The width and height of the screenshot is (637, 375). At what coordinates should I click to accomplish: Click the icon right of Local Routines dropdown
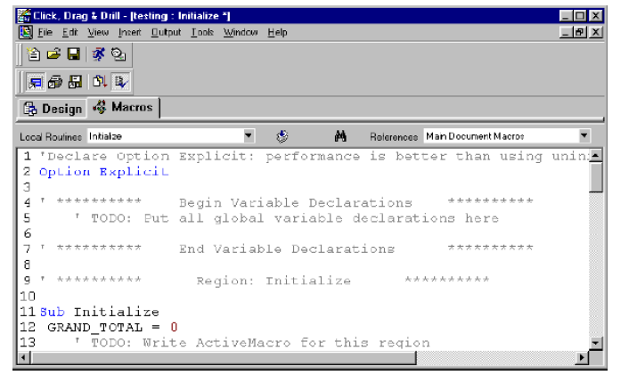click(282, 136)
